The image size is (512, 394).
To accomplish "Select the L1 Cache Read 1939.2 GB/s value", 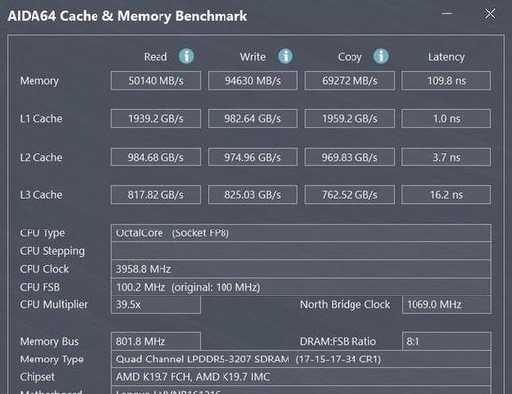I will 156,118.
